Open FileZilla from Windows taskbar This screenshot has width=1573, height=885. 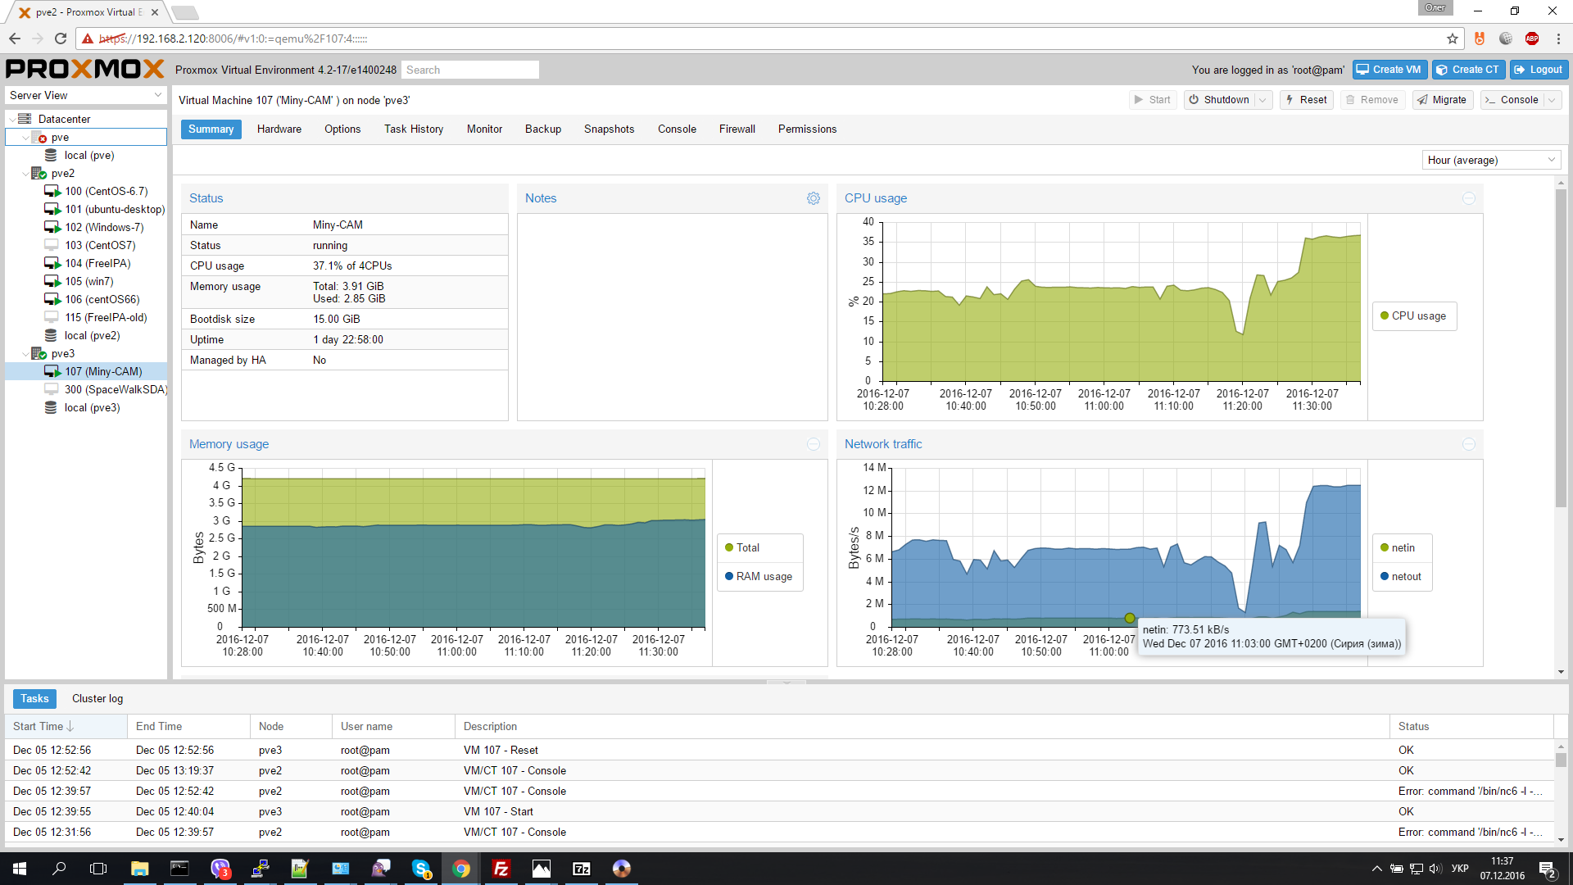click(x=501, y=869)
